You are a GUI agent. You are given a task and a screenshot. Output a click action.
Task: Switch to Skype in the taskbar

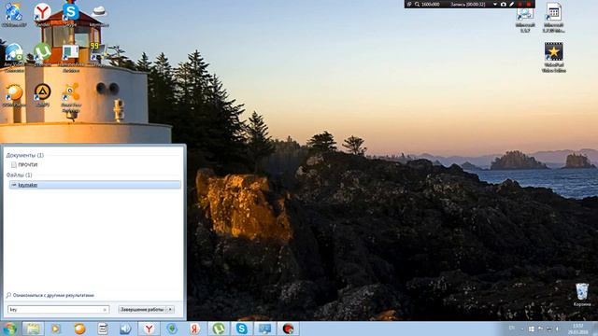click(x=241, y=329)
